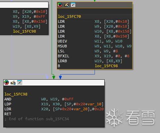The width and height of the screenshot is (160, 133).
Task: Click the LSL instruction mnemonic
Action: pyautogui.click(x=61, y=51)
